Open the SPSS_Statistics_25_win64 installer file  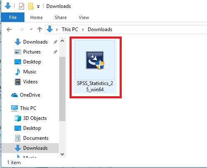click(95, 67)
